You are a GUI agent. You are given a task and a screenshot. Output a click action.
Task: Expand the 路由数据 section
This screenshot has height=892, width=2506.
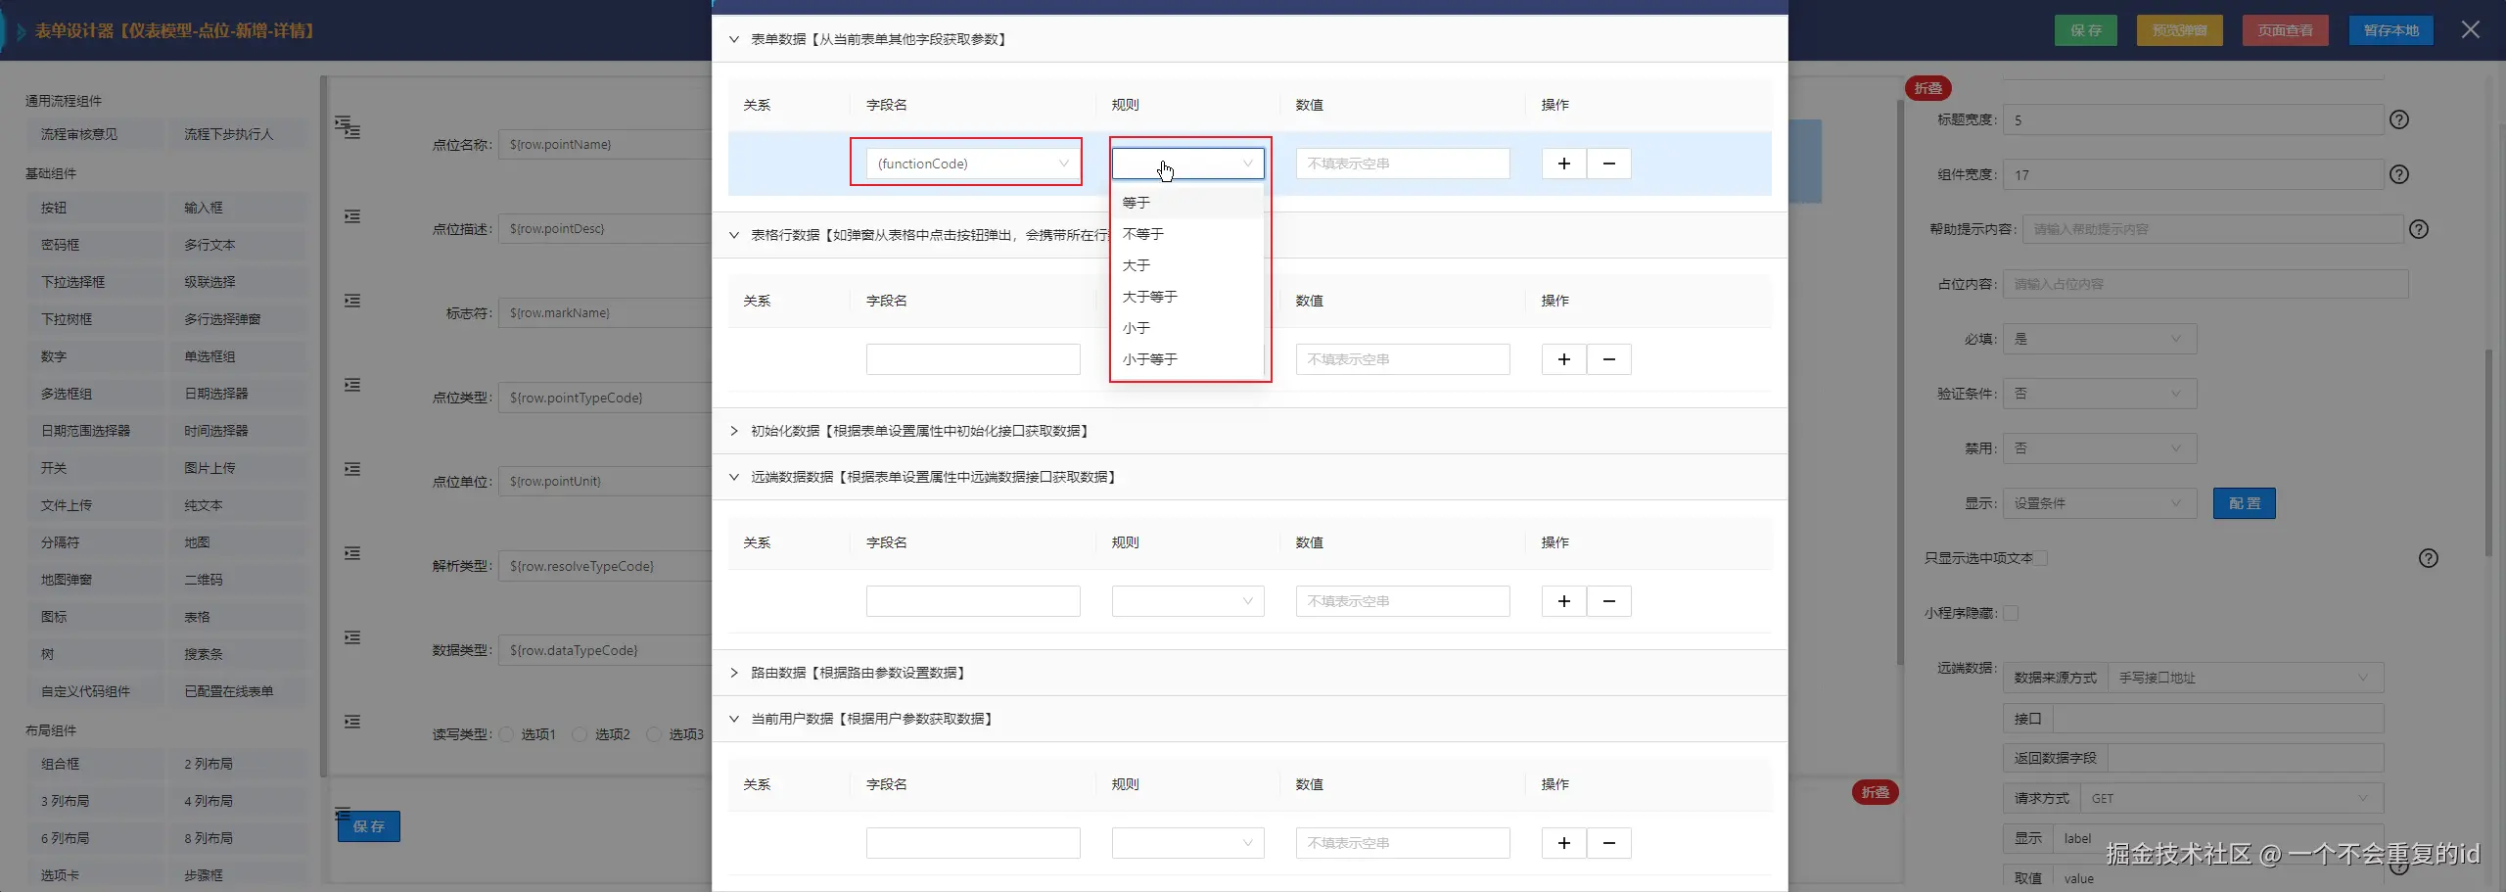click(x=734, y=673)
